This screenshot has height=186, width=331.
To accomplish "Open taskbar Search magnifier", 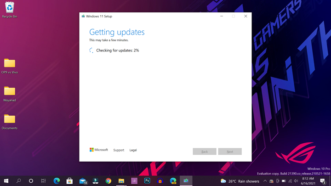I will tap(18, 181).
